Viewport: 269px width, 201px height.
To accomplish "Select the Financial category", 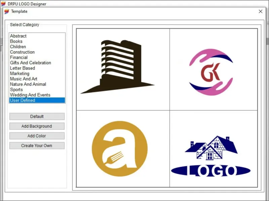I will pos(37,57).
